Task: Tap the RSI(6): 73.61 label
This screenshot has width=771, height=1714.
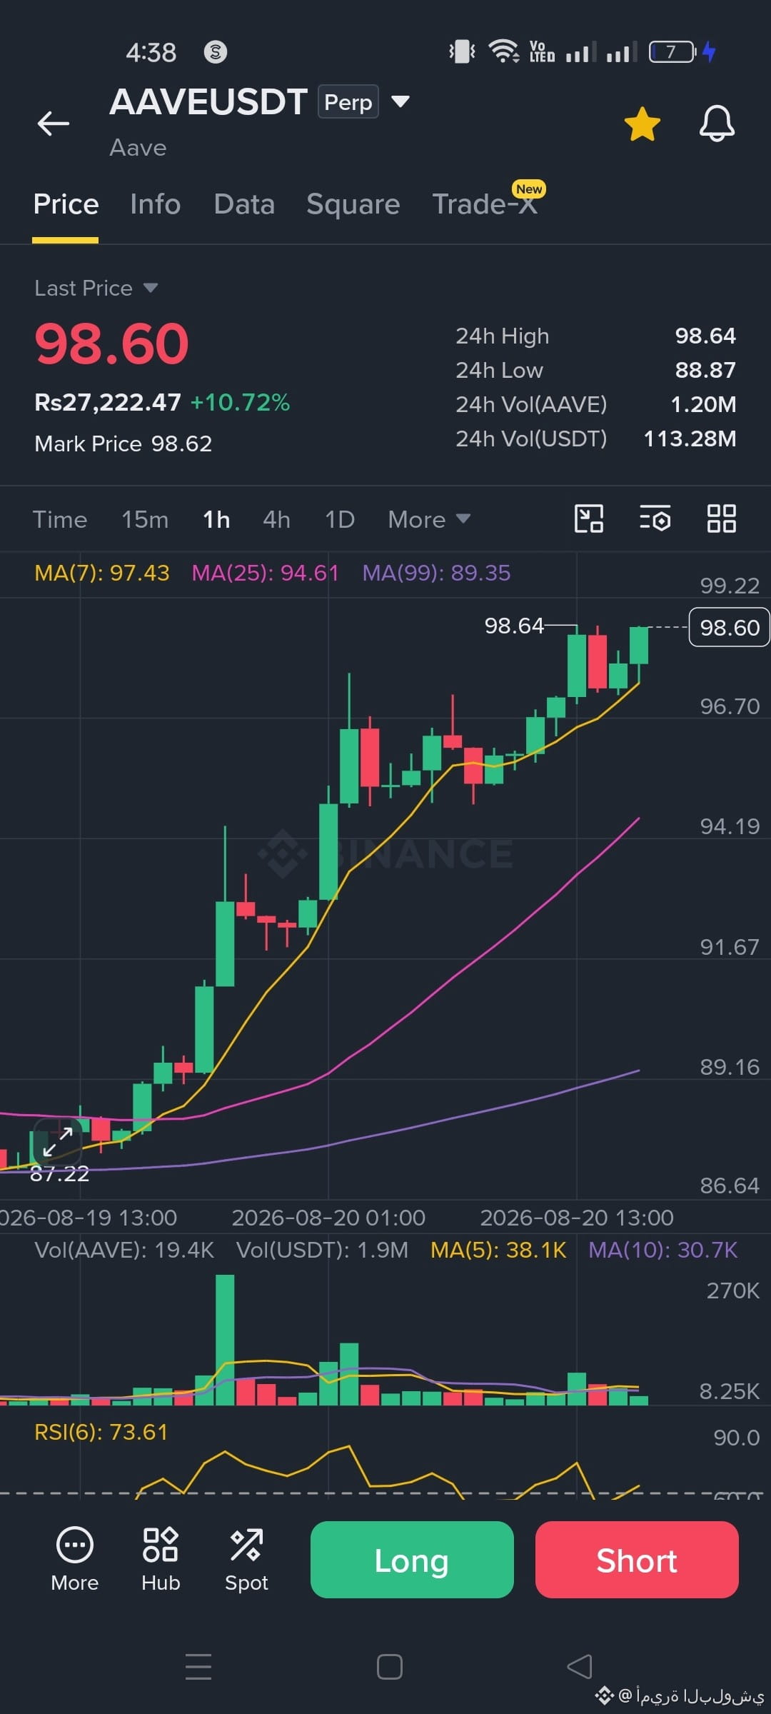Action: pos(101,1432)
